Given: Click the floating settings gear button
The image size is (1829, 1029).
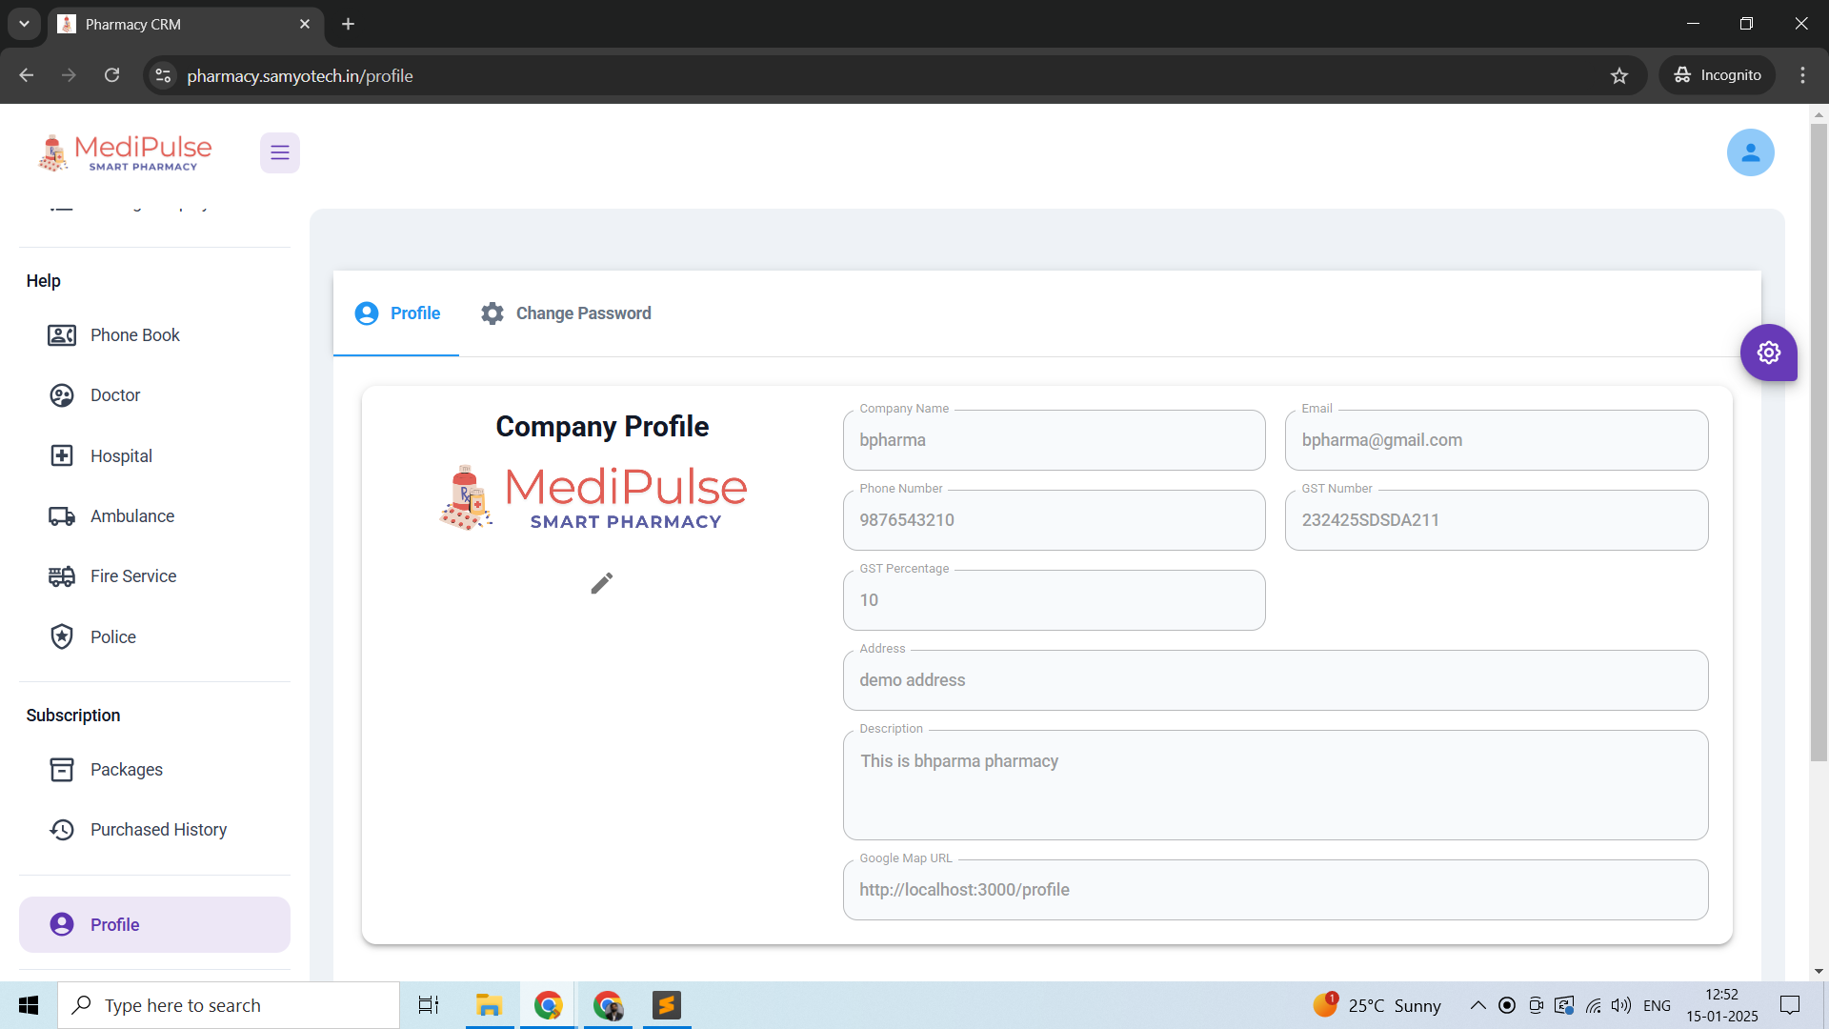Looking at the screenshot, I should coord(1769,353).
